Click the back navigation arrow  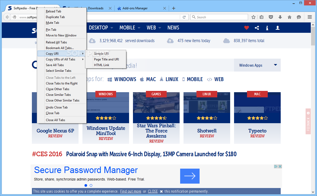tap(8, 17)
